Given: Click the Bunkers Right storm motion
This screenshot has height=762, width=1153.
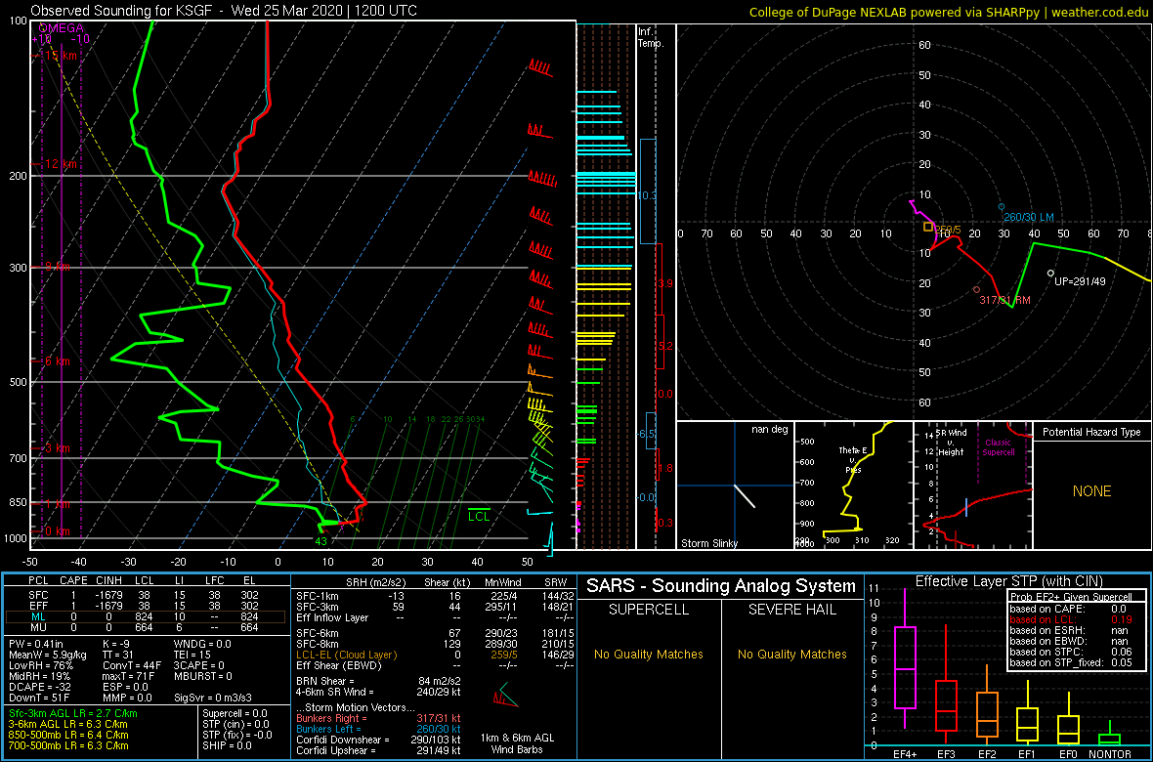Looking at the screenshot, I should pos(378,719).
